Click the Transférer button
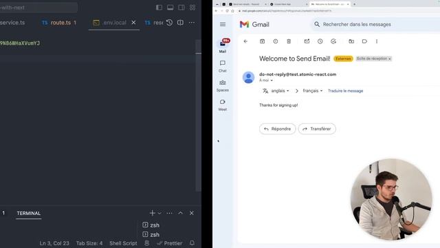The height and width of the screenshot is (248, 440). click(317, 129)
